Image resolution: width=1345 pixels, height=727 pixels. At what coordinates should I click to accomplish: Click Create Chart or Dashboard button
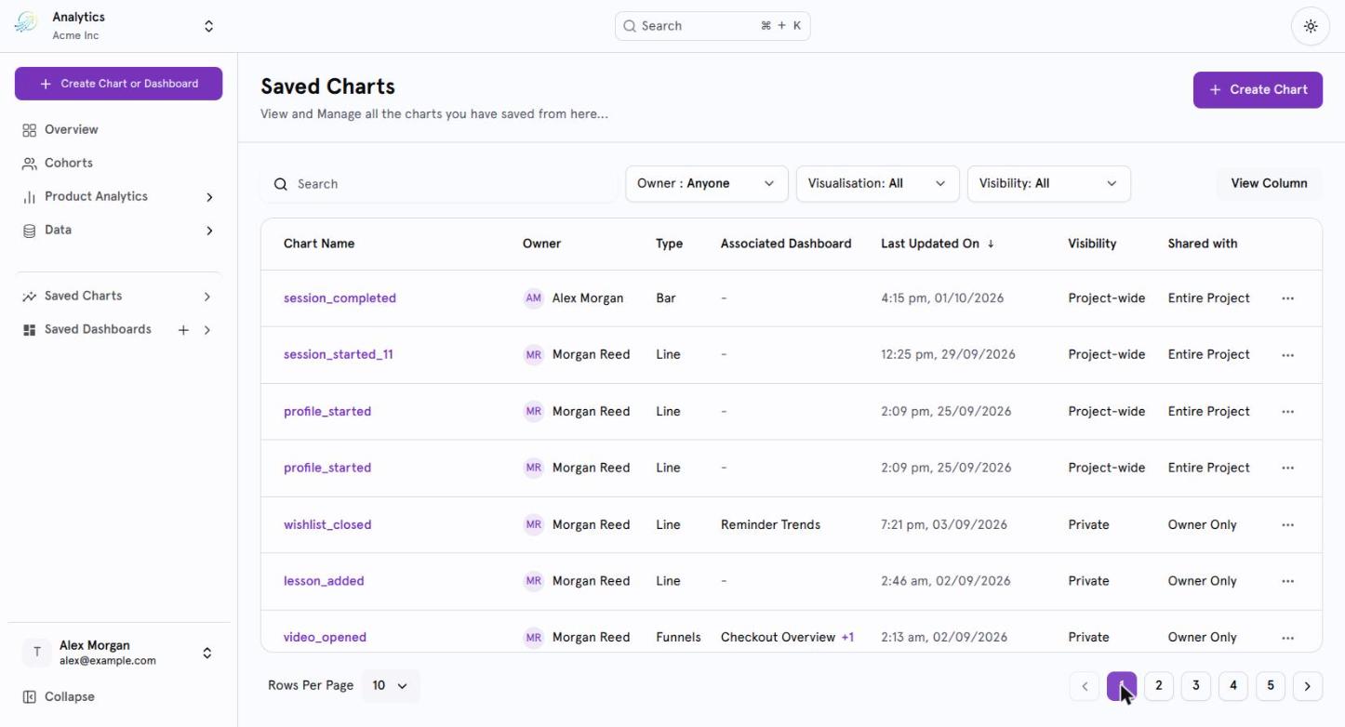click(x=118, y=84)
